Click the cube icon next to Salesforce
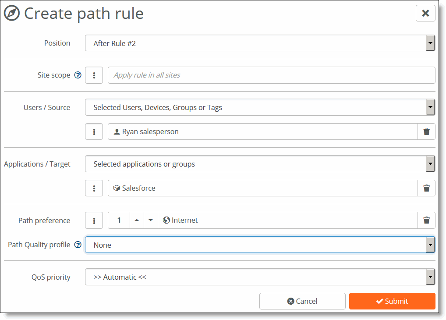 tap(117, 188)
